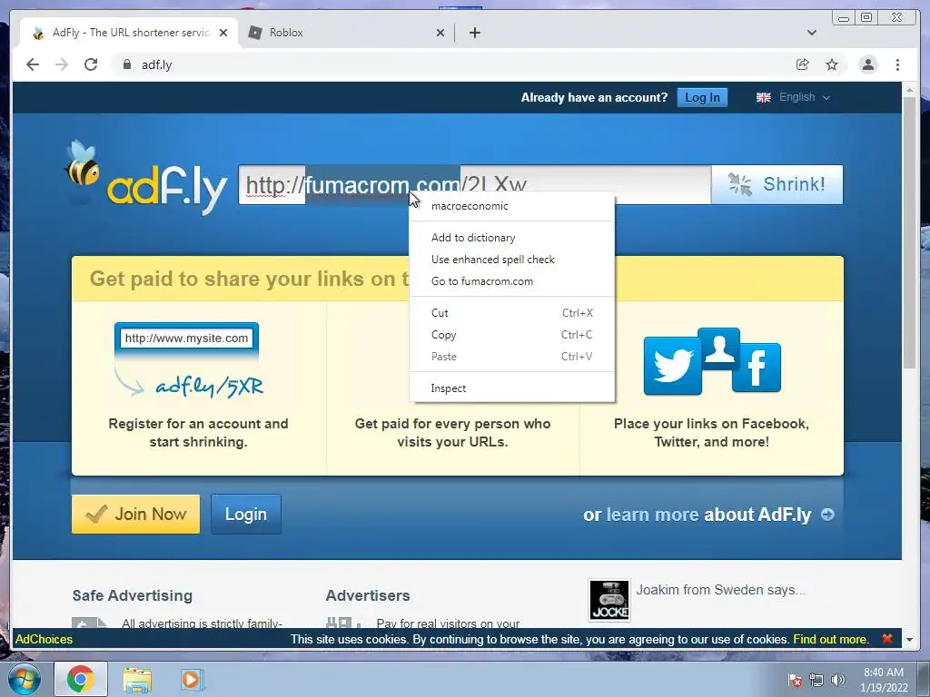Open the Chrome profile avatar
This screenshot has width=930, height=697.
[867, 64]
